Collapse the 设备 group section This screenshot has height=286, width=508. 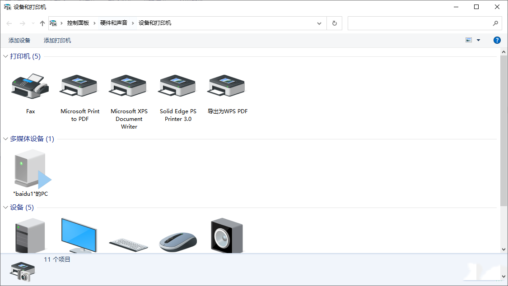tap(6, 208)
